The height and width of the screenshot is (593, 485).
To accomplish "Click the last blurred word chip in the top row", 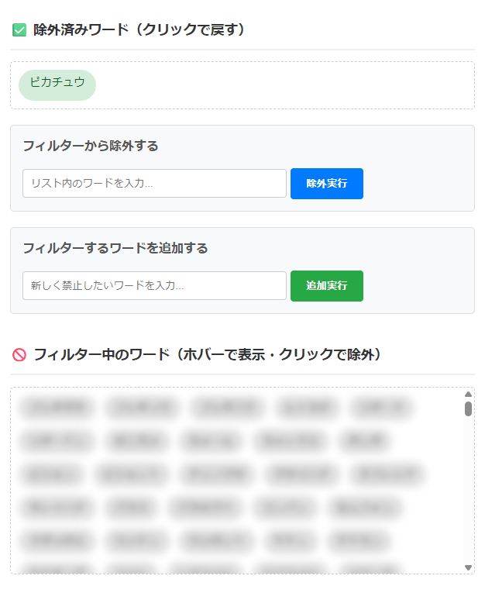I will point(380,407).
